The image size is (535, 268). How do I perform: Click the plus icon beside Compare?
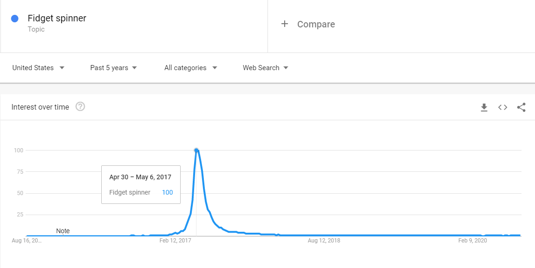tap(285, 24)
